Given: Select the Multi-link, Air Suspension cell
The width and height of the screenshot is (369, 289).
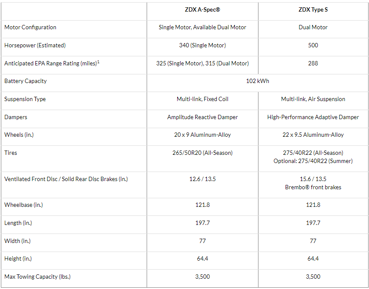Looking at the screenshot, I should (313, 99).
